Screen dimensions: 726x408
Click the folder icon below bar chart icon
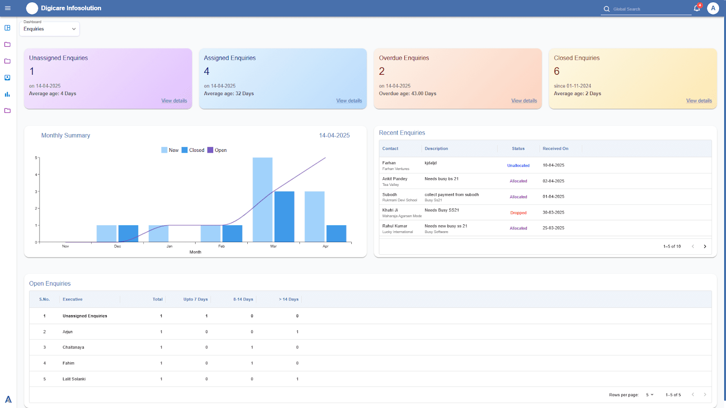pos(7,111)
